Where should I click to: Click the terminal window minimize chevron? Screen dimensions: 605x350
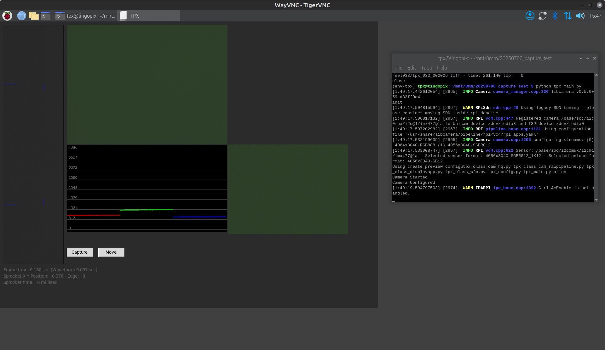coord(580,58)
